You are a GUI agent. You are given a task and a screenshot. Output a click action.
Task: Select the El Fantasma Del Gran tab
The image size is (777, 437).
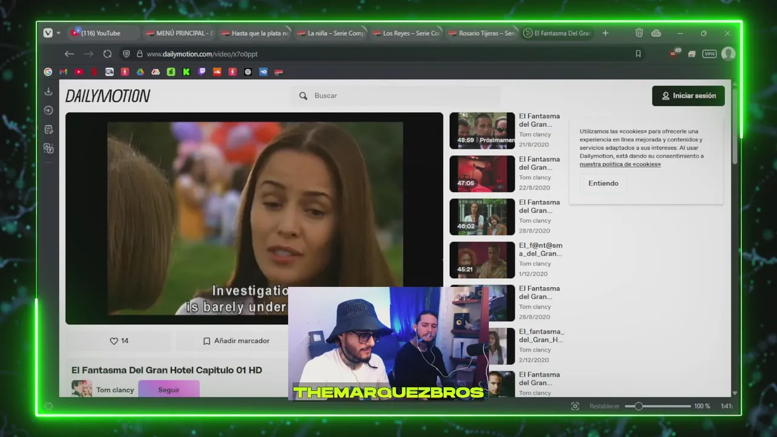click(557, 33)
